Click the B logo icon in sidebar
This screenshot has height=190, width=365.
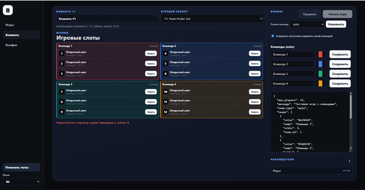[8, 10]
